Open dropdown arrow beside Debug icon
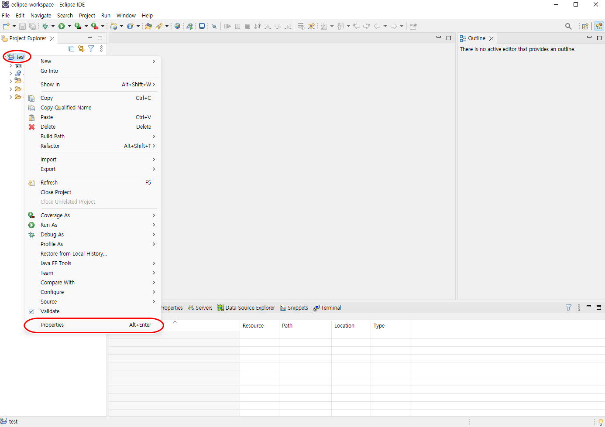Image resolution: width=605 pixels, height=427 pixels. pyautogui.click(x=53, y=26)
